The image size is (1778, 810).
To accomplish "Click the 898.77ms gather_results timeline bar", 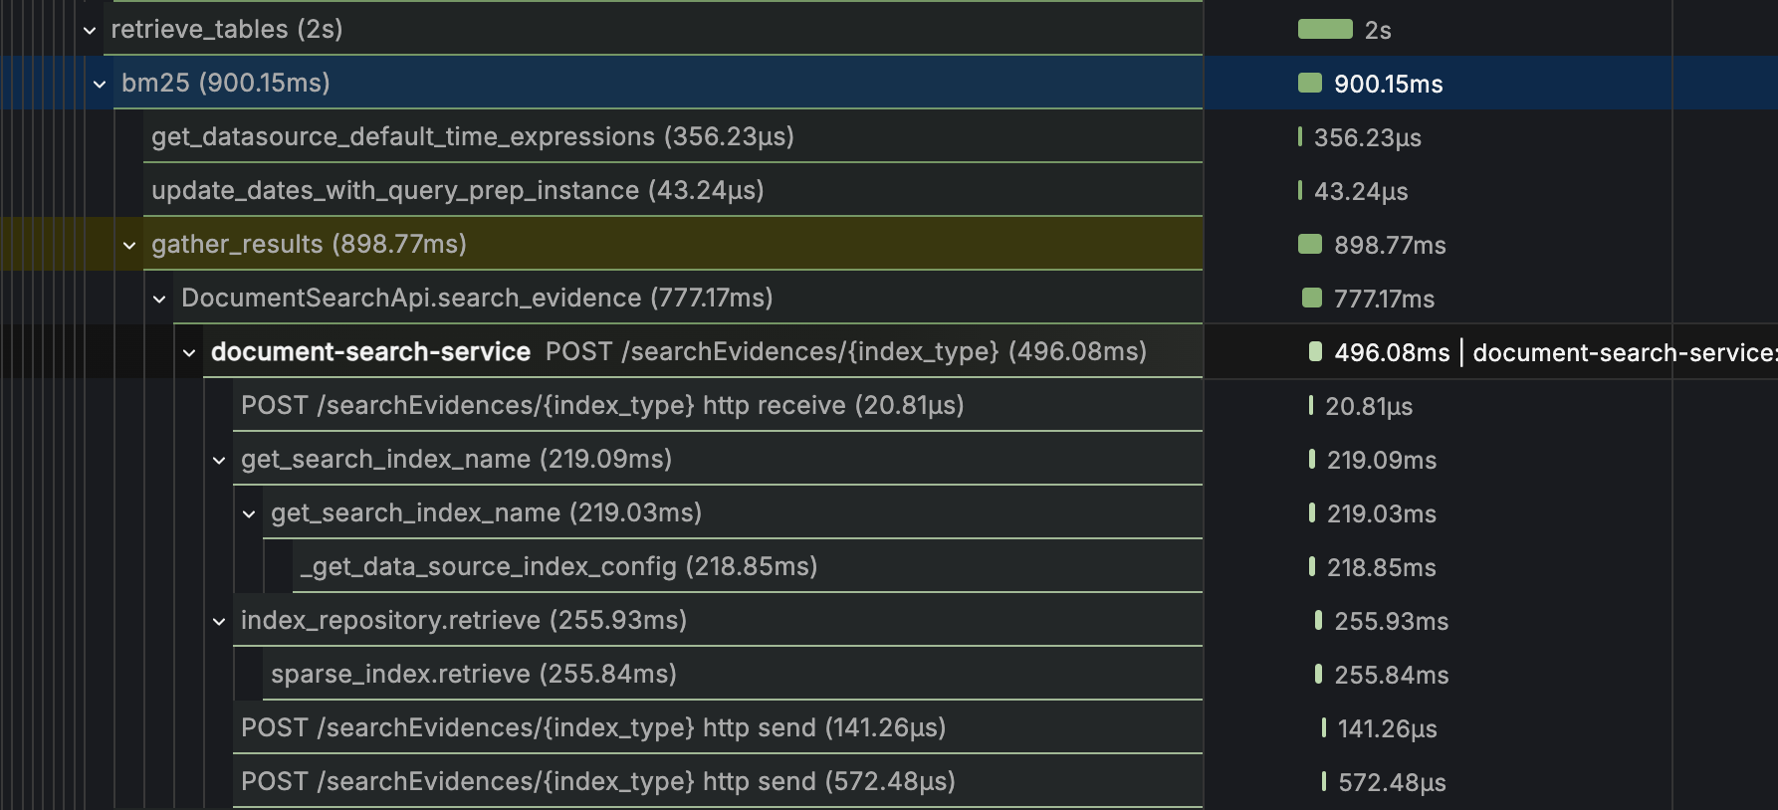I will 1310,245.
